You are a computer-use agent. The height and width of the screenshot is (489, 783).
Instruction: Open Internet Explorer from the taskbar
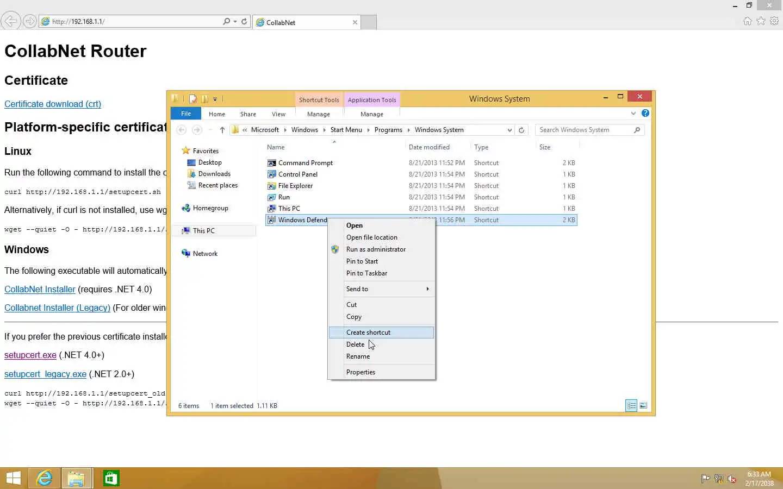click(45, 478)
